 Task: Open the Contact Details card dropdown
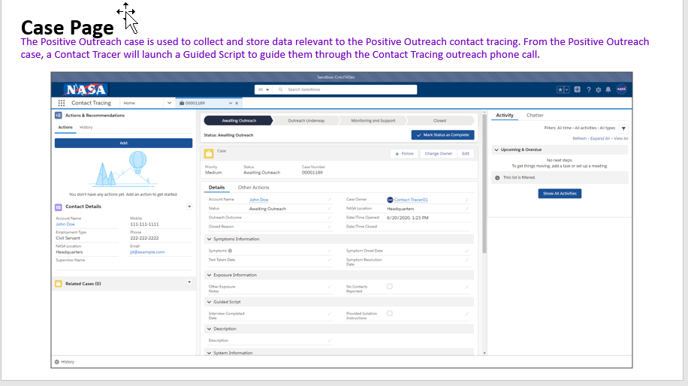pyautogui.click(x=189, y=207)
